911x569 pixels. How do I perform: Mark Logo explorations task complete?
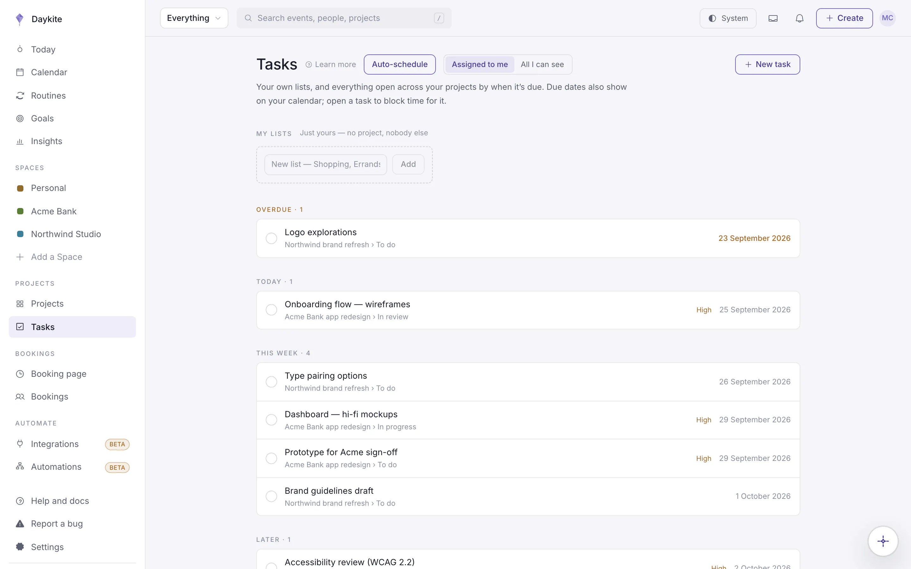coord(271,238)
